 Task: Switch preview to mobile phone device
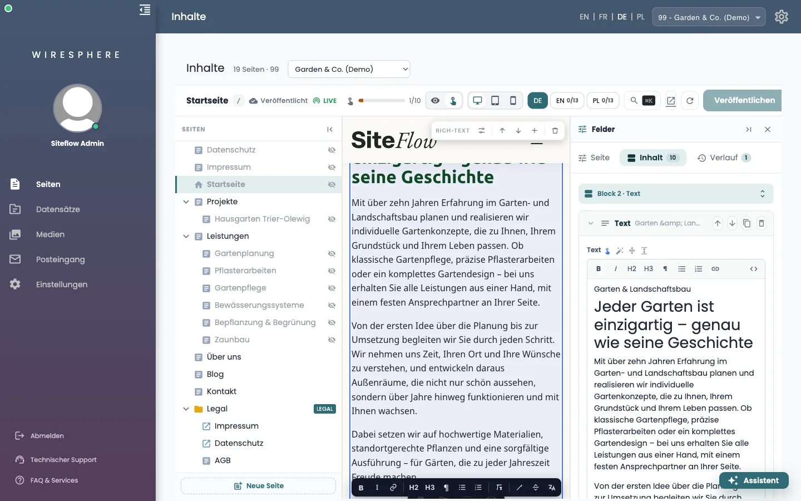pos(513,100)
